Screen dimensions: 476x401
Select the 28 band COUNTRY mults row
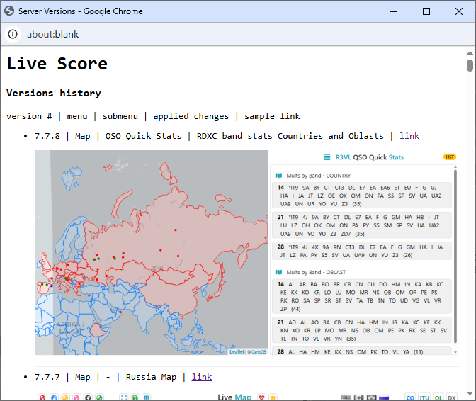(361, 251)
